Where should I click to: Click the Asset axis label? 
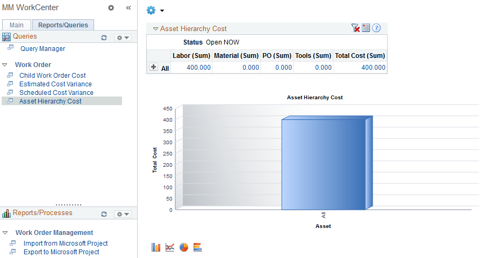click(323, 226)
